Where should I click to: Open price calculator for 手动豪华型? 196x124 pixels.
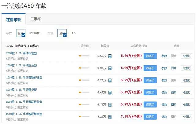coord(110,92)
